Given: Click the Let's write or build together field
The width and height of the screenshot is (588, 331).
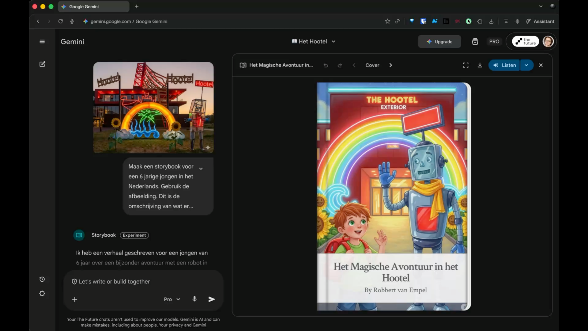Looking at the screenshot, I should pyautogui.click(x=143, y=281).
